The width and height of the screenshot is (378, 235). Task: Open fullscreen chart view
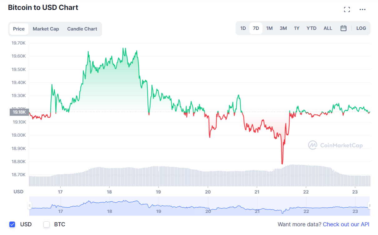(347, 9)
